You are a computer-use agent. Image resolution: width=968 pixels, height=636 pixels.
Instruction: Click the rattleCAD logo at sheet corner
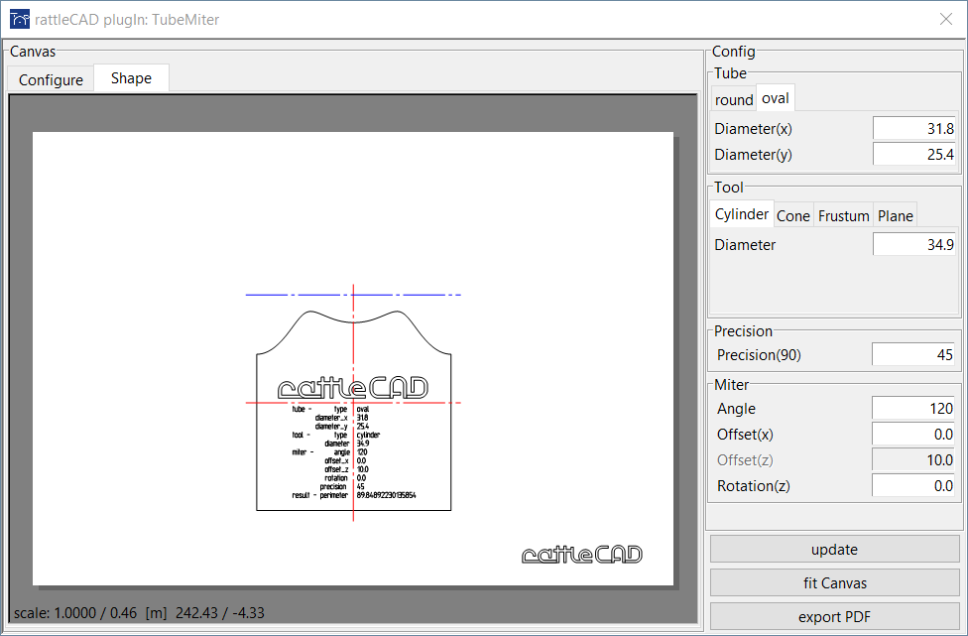(581, 555)
